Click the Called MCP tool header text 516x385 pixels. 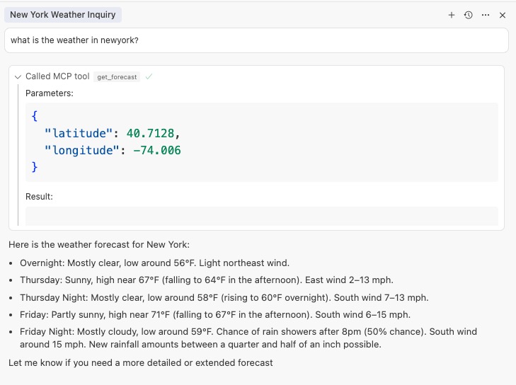pyautogui.click(x=57, y=76)
